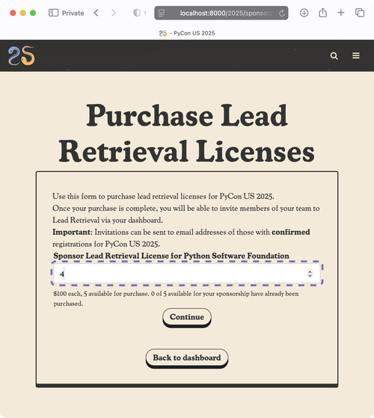Click the localhost:8000 address bar
Screen dimensions: 374x418
click(221, 13)
